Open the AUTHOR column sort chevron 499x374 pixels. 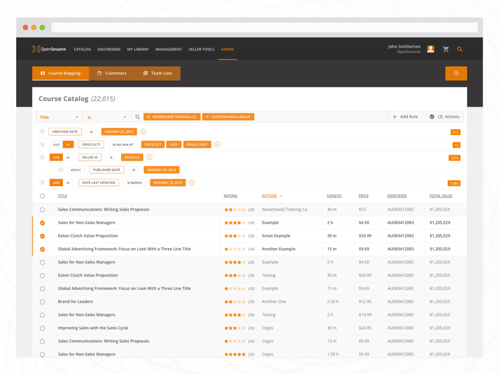(x=282, y=195)
